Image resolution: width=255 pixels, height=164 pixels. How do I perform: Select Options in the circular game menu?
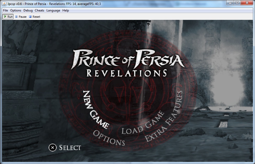click(109, 138)
